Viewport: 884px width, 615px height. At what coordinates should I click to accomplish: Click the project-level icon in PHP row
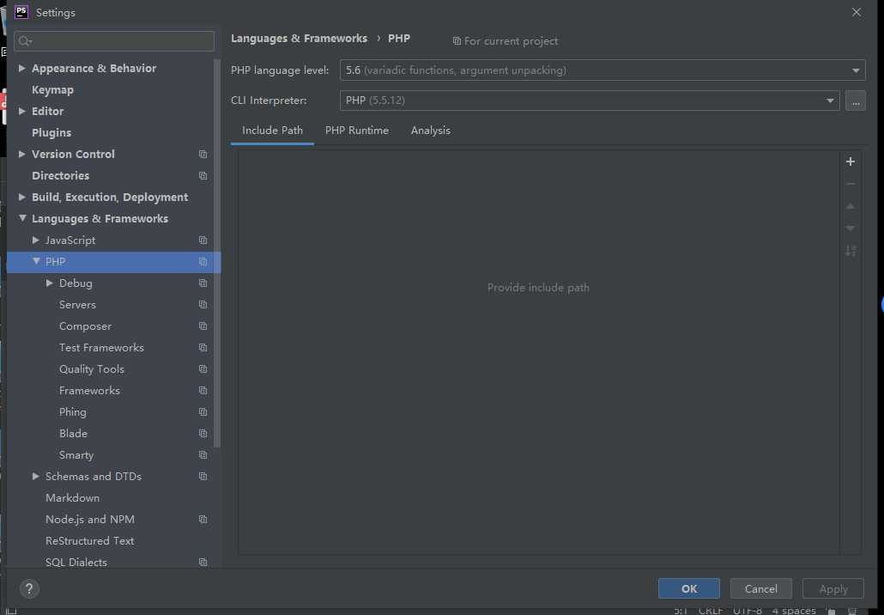pyautogui.click(x=203, y=262)
